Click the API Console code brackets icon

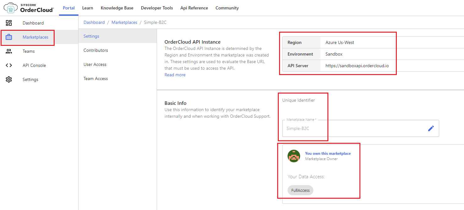tap(9, 65)
